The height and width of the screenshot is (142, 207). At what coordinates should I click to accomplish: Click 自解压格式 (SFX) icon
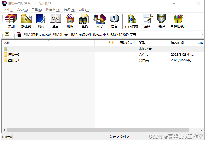pos(178,21)
